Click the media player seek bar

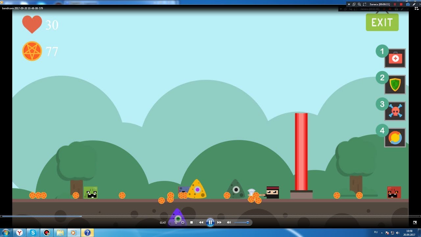[x=210, y=216]
